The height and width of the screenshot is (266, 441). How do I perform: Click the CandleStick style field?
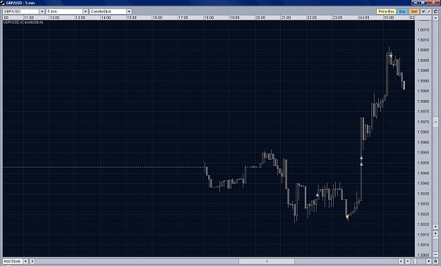coord(108,11)
